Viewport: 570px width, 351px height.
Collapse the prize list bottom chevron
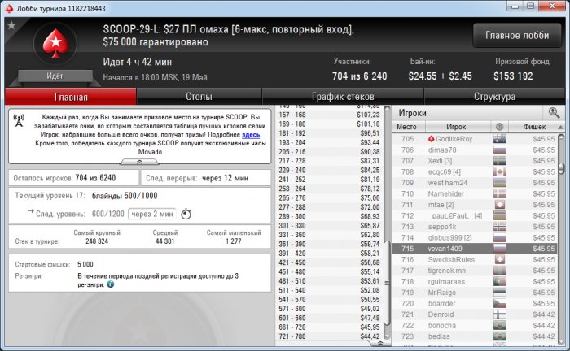click(x=379, y=343)
